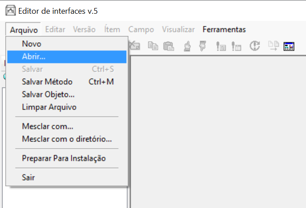Select Preparar Para Instalação

64,158
